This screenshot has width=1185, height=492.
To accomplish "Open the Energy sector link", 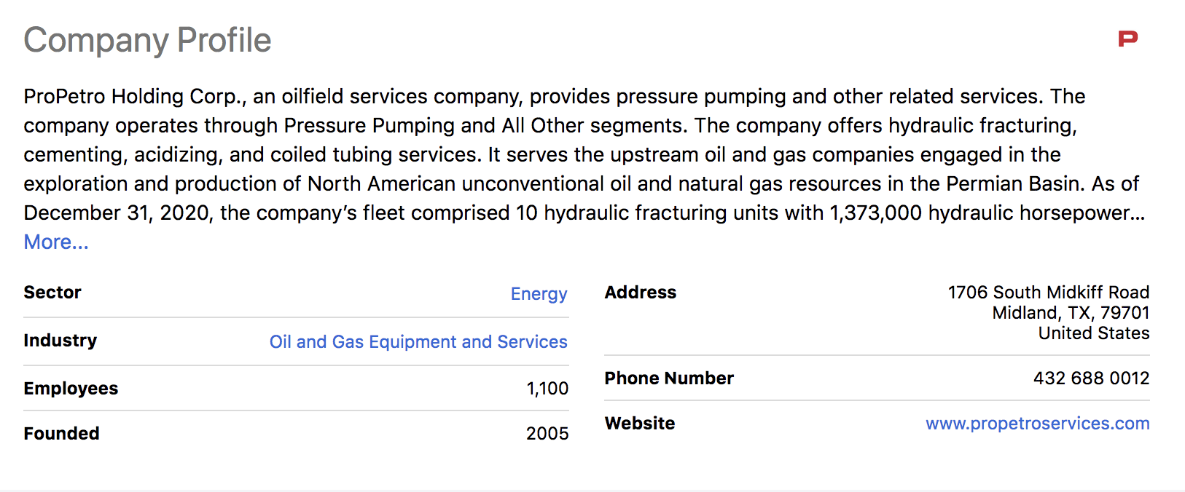I will click(x=539, y=293).
